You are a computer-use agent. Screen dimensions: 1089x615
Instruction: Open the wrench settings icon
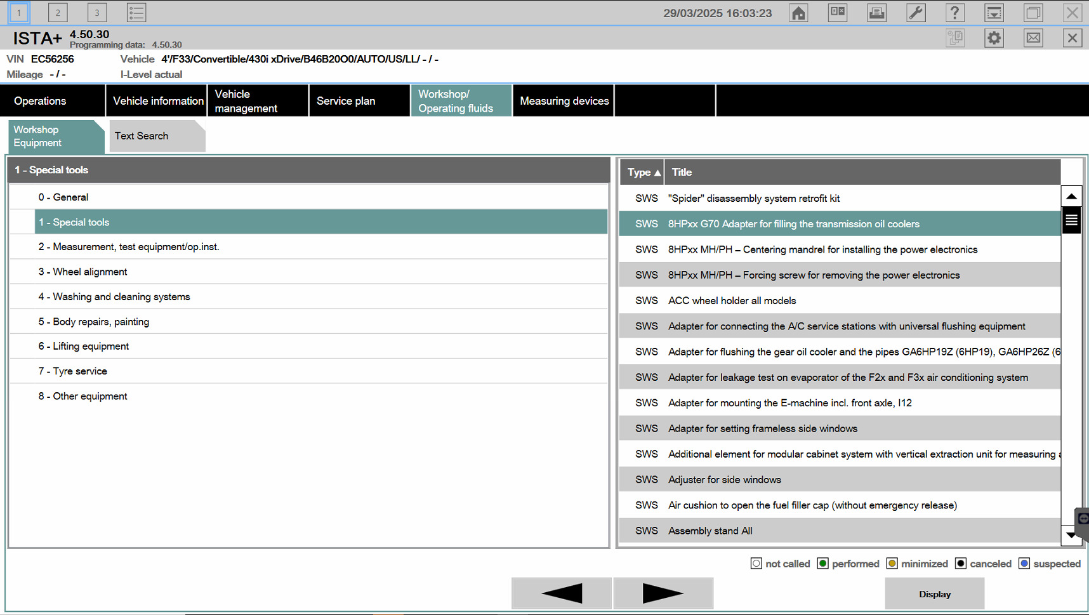(x=916, y=13)
